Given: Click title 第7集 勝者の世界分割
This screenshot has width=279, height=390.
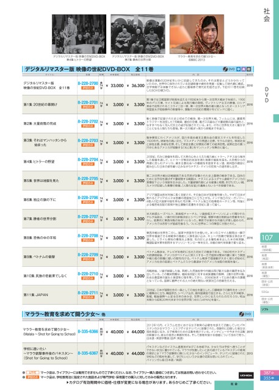Looking at the screenshot, I should 40,219.
